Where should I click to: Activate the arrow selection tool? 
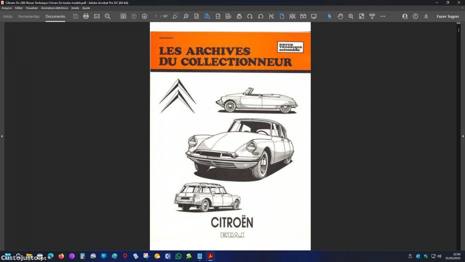pyautogui.click(x=330, y=16)
